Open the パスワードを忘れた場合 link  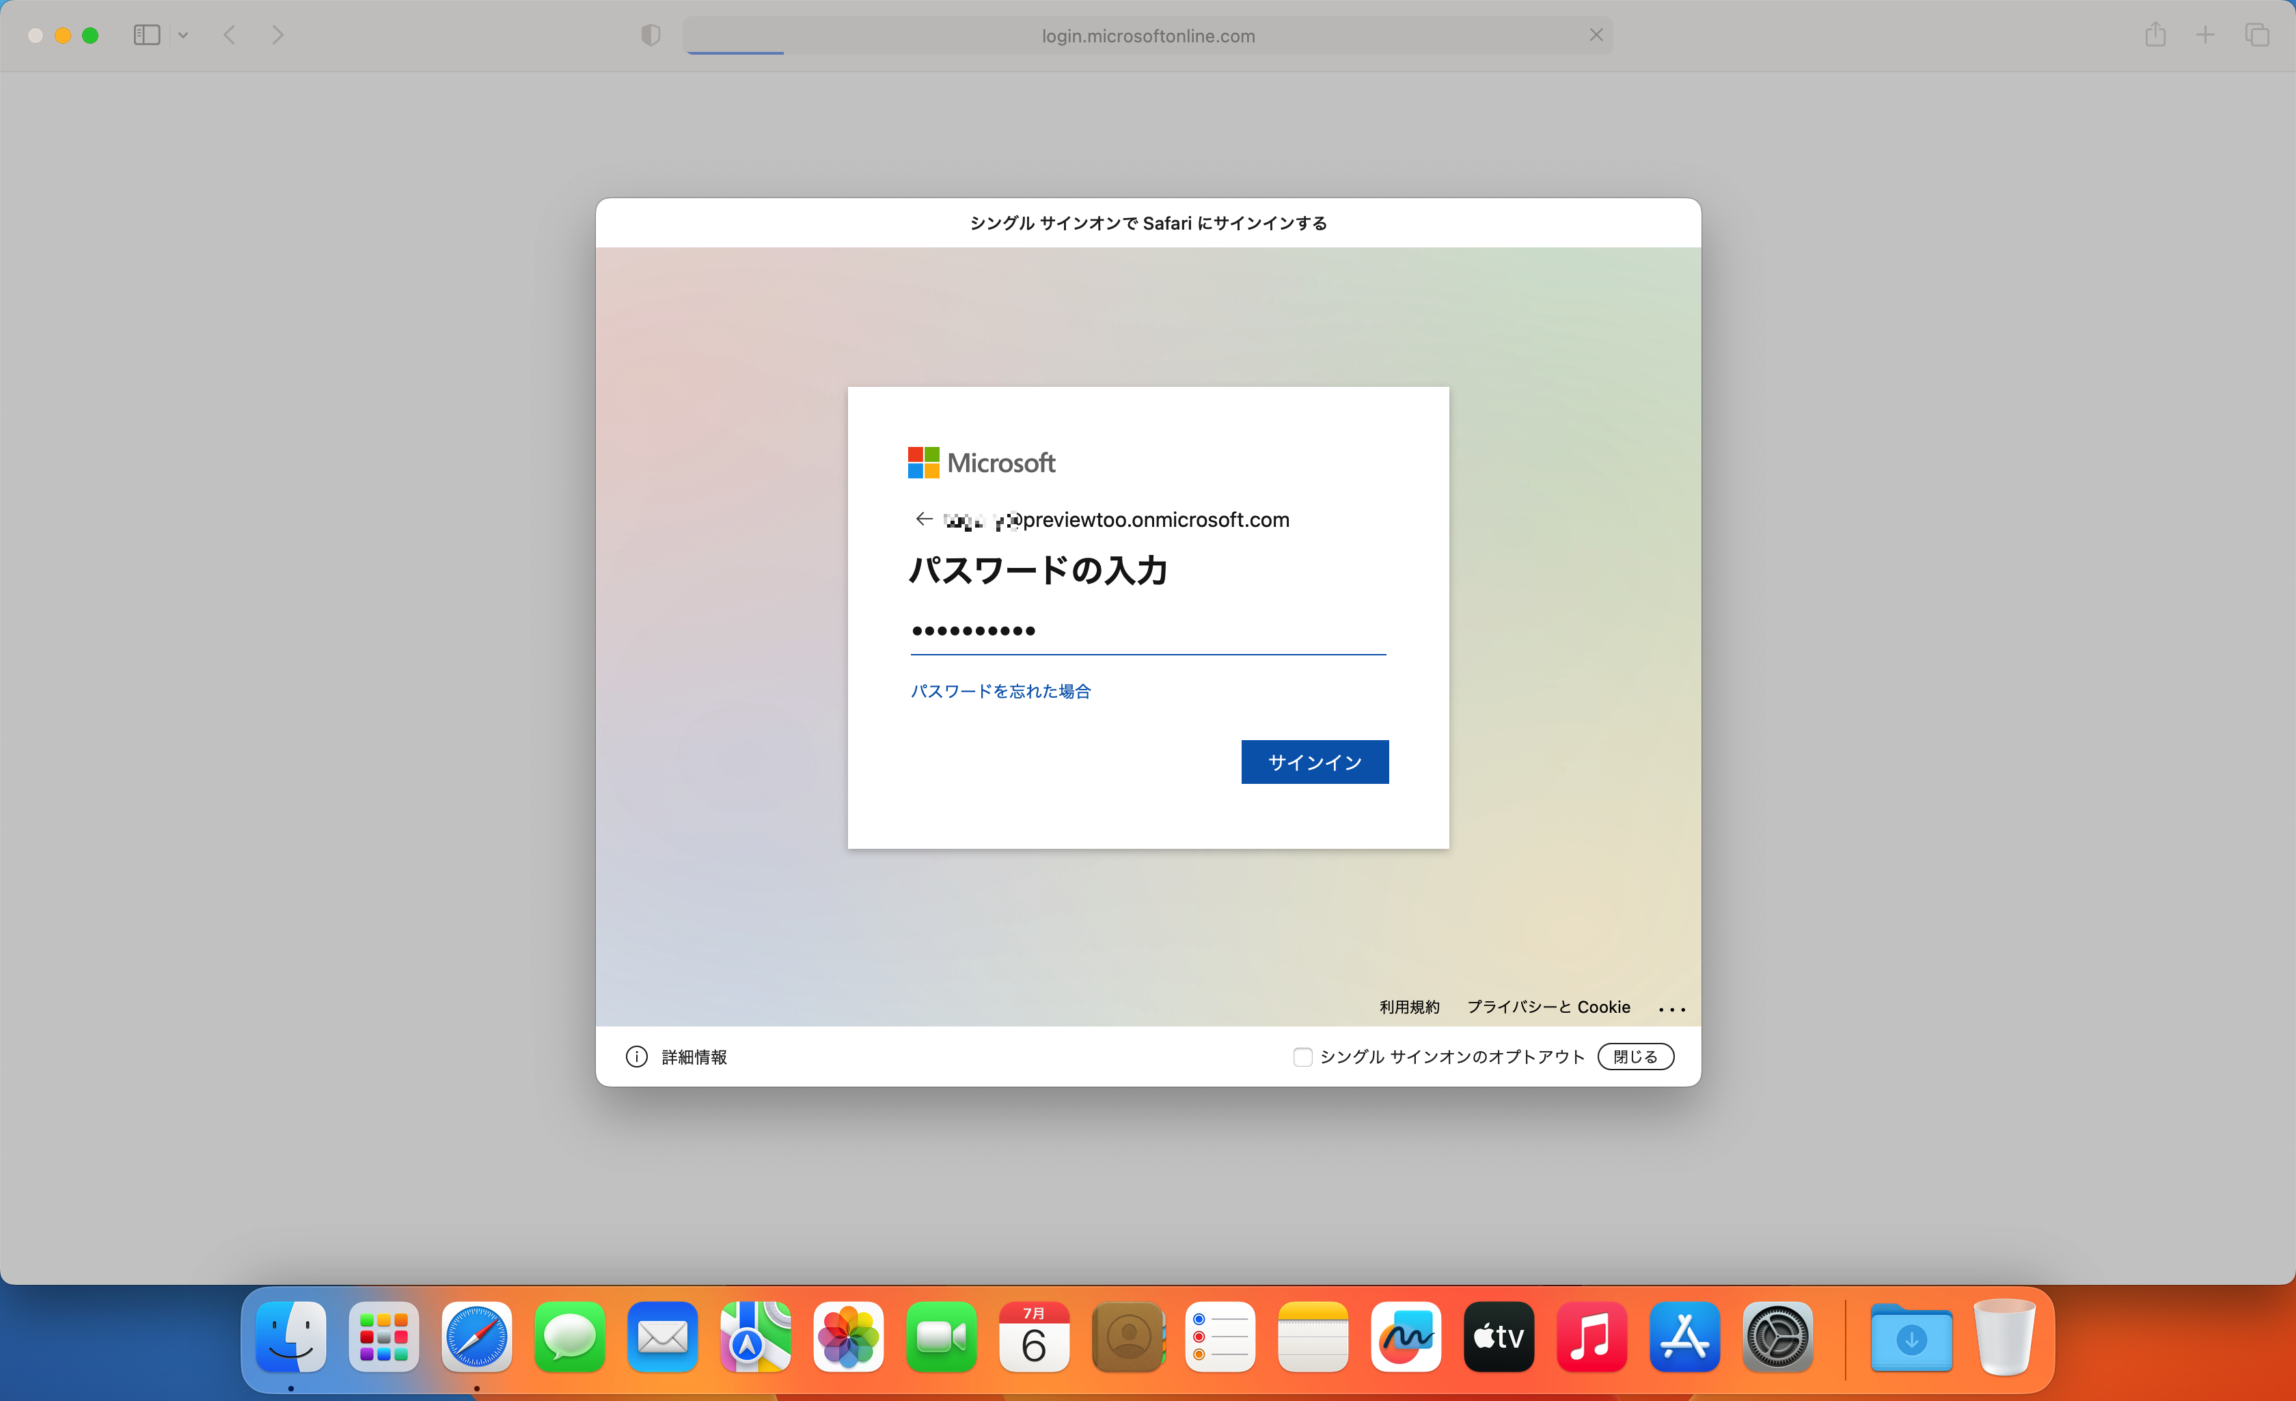point(1001,691)
